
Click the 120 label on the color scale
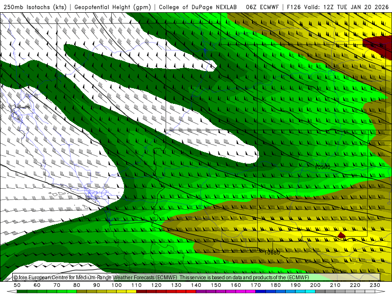click(x=156, y=285)
